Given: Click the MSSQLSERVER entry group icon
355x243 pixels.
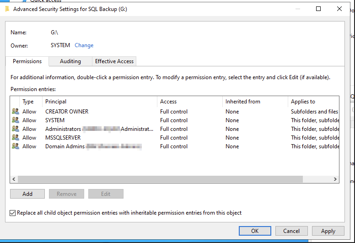Looking at the screenshot, I should click(x=16, y=138).
